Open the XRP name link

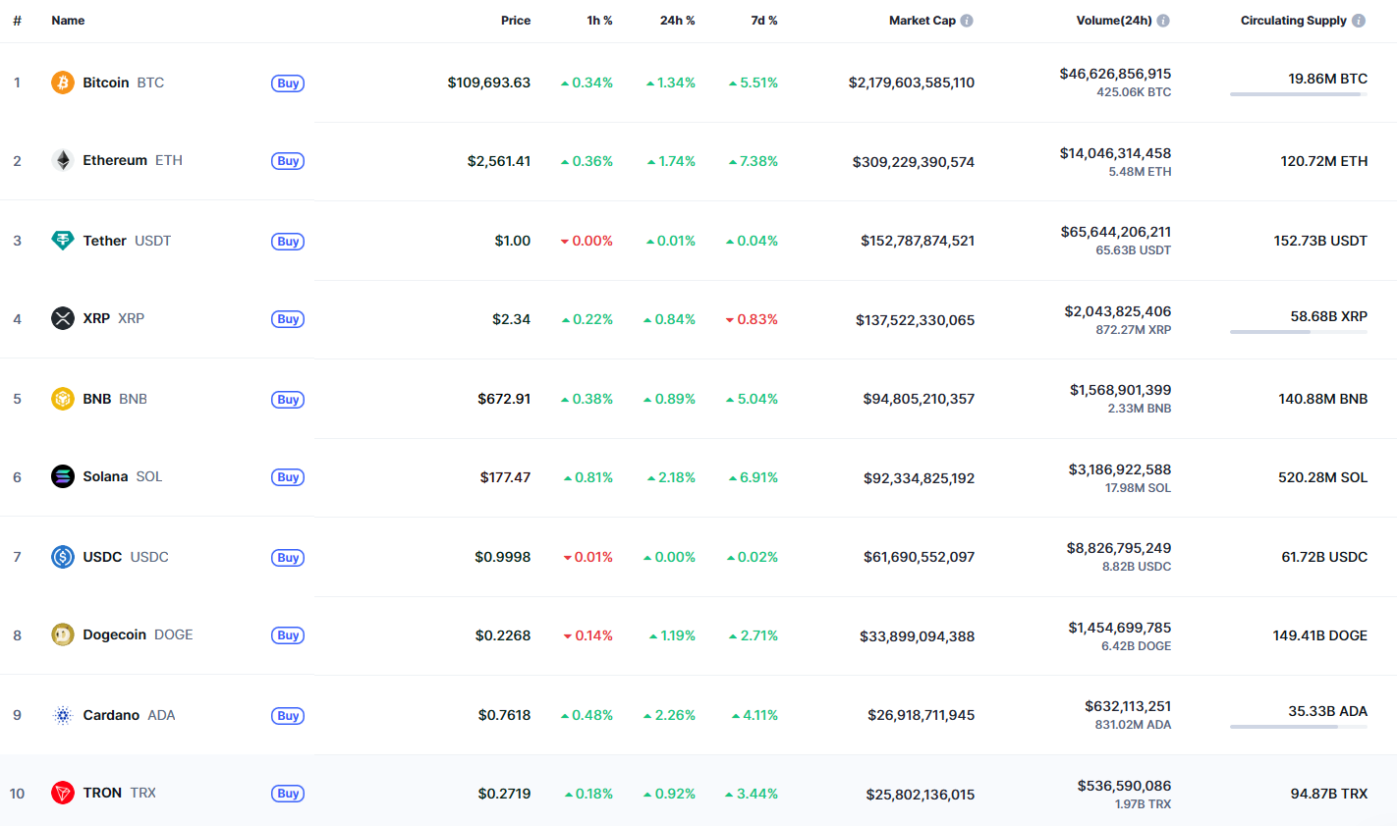[x=114, y=318]
